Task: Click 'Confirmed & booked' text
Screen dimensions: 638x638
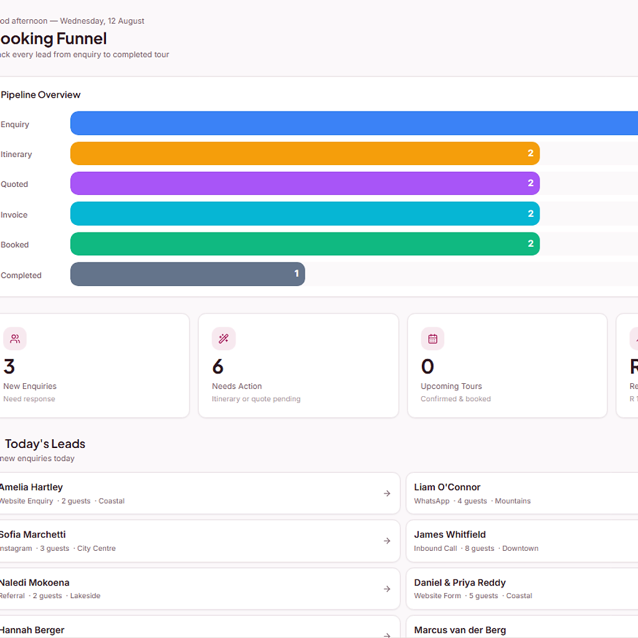Action: click(455, 399)
